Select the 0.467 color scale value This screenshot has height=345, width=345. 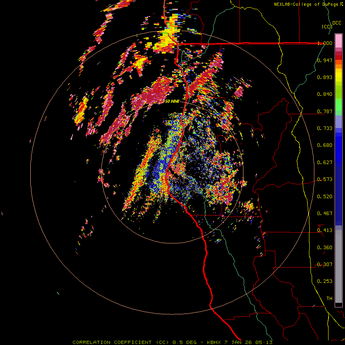tap(325, 214)
